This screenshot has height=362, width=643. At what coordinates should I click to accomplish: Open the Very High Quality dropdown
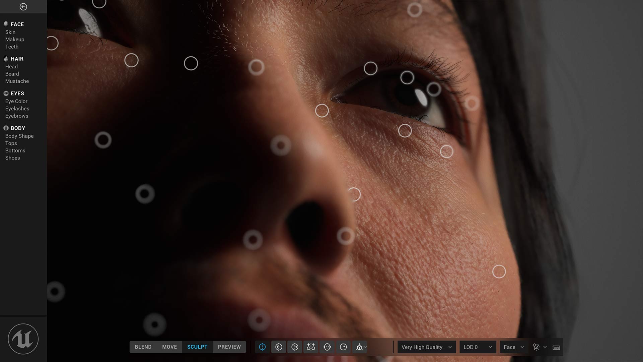click(x=427, y=347)
